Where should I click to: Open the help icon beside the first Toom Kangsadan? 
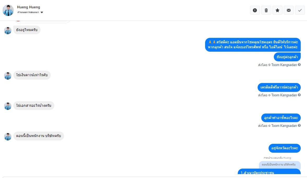point(299,65)
